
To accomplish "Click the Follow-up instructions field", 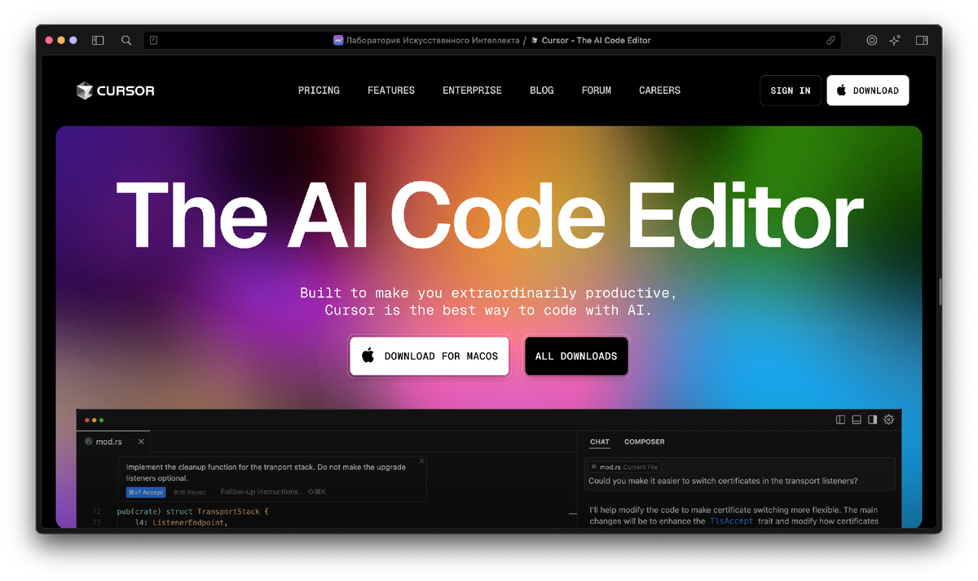I will [273, 492].
